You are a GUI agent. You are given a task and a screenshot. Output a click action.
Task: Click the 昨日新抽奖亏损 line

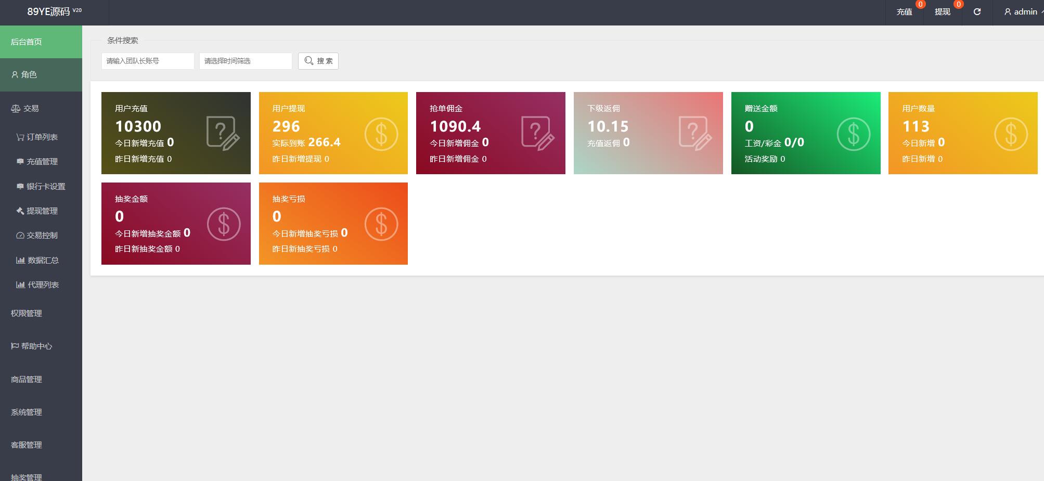[305, 249]
